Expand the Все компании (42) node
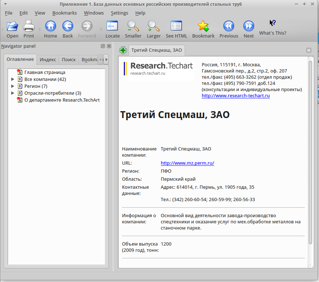This screenshot has width=319, height=282. coord(12,79)
